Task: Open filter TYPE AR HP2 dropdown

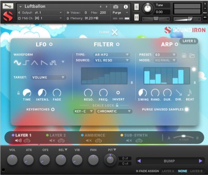Action: (112, 55)
